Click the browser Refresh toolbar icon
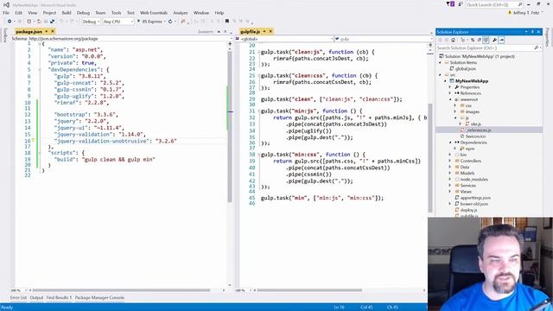The height and width of the screenshot is (311, 553). 170,22
